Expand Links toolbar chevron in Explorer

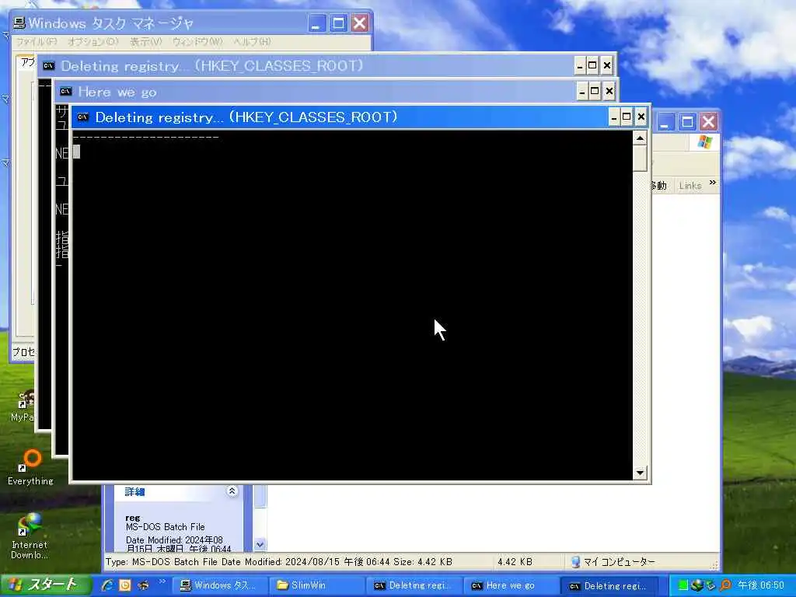(713, 183)
